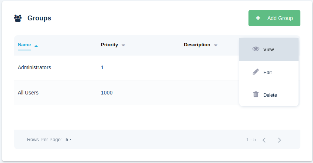Click the Name column header
The image size is (313, 163).
24,45
